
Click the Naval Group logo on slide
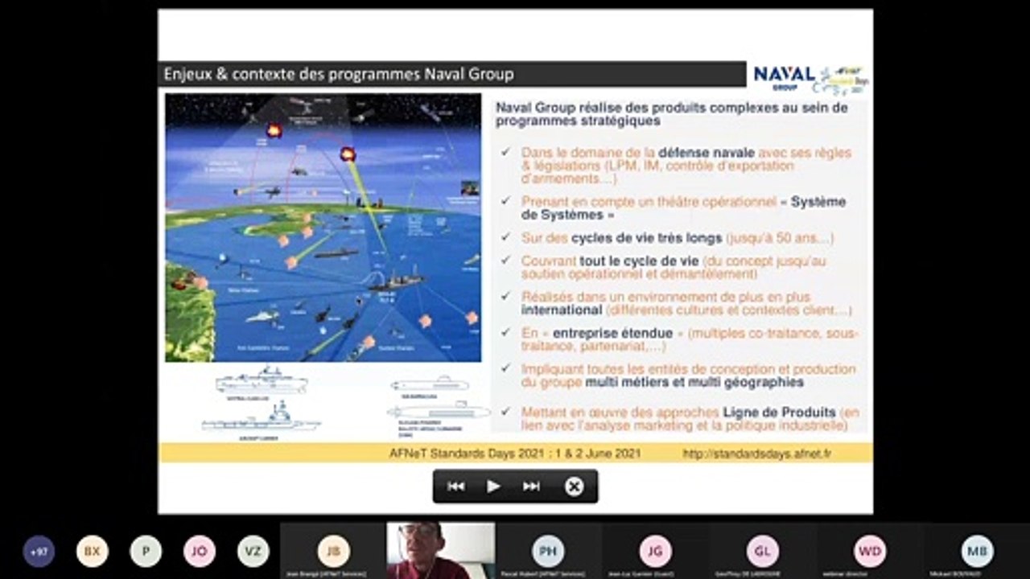[x=784, y=77]
